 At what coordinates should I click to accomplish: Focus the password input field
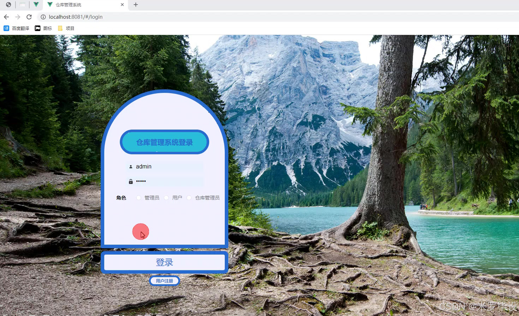coord(165,181)
